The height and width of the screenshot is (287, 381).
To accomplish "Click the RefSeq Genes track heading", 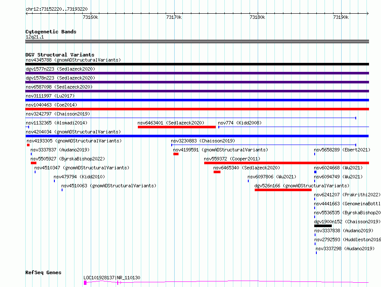I will [x=43, y=272].
